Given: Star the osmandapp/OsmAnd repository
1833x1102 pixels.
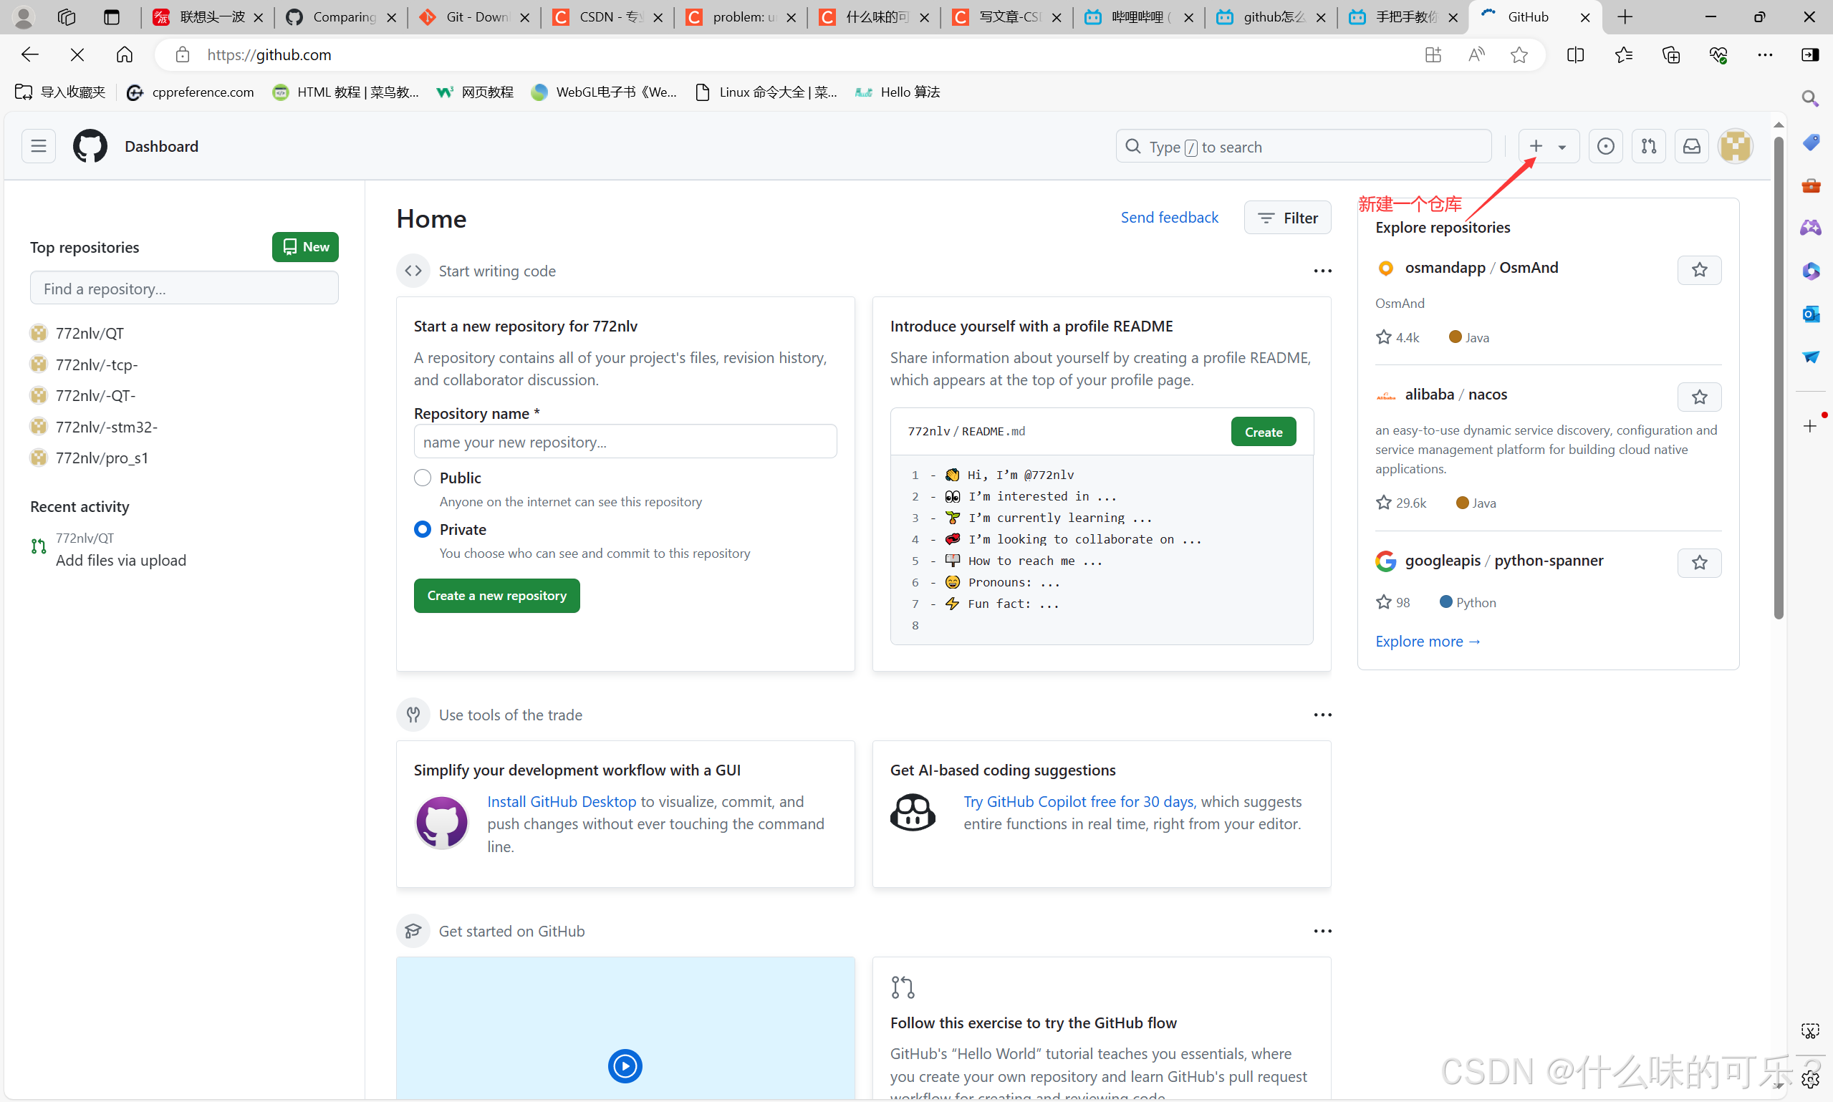Looking at the screenshot, I should [1698, 269].
